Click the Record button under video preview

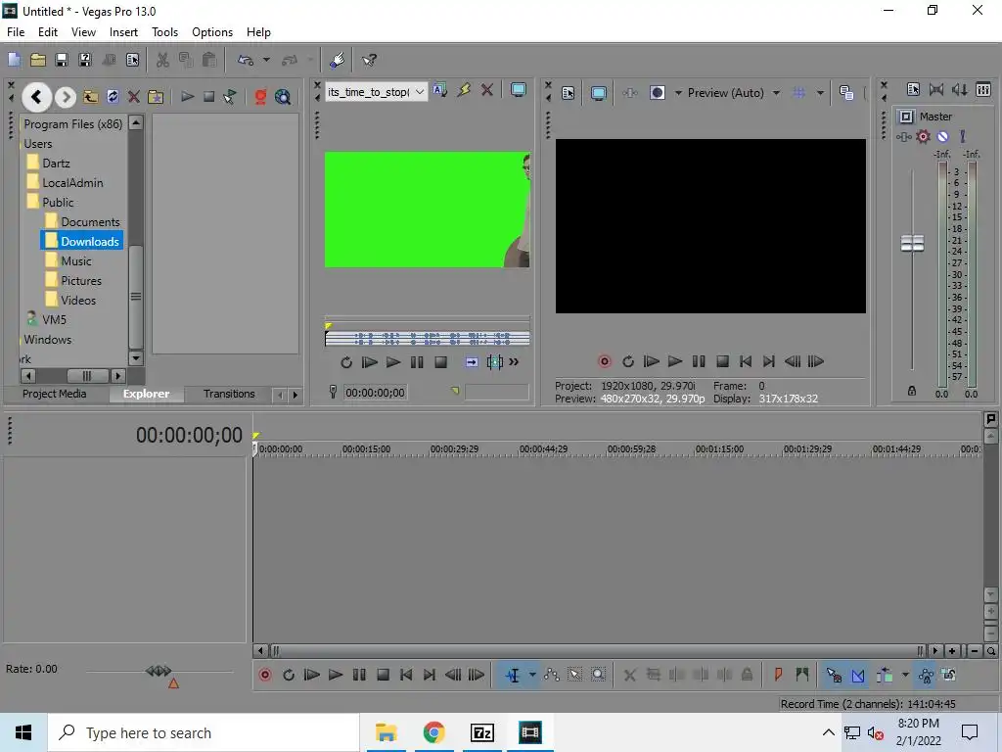click(604, 362)
